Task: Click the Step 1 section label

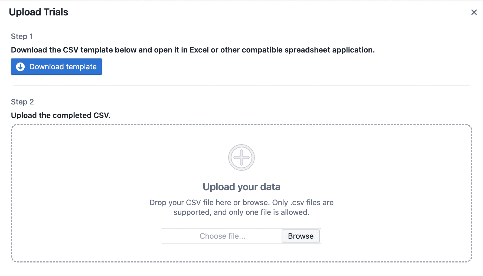Action: click(x=22, y=36)
